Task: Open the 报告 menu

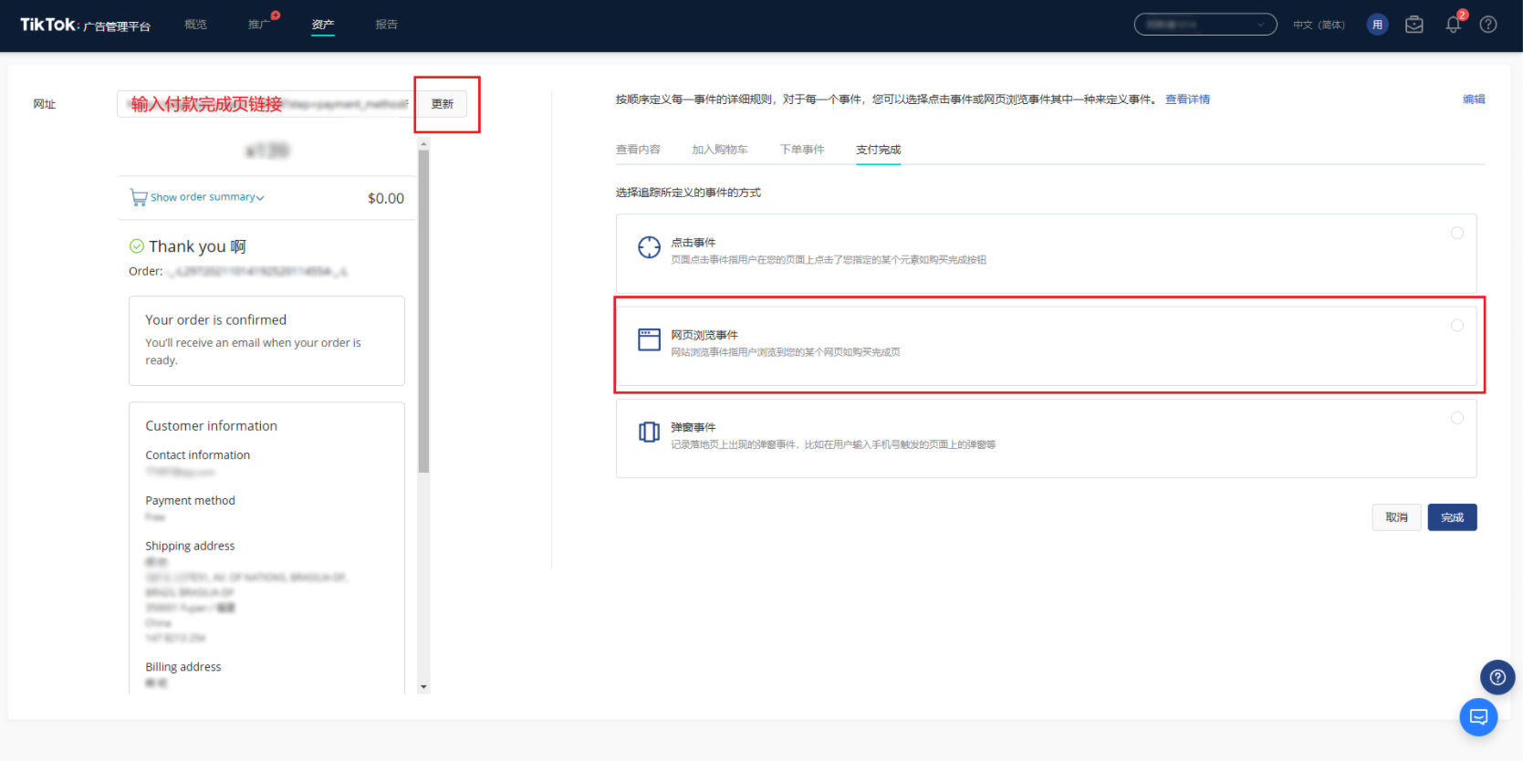Action: (x=386, y=25)
